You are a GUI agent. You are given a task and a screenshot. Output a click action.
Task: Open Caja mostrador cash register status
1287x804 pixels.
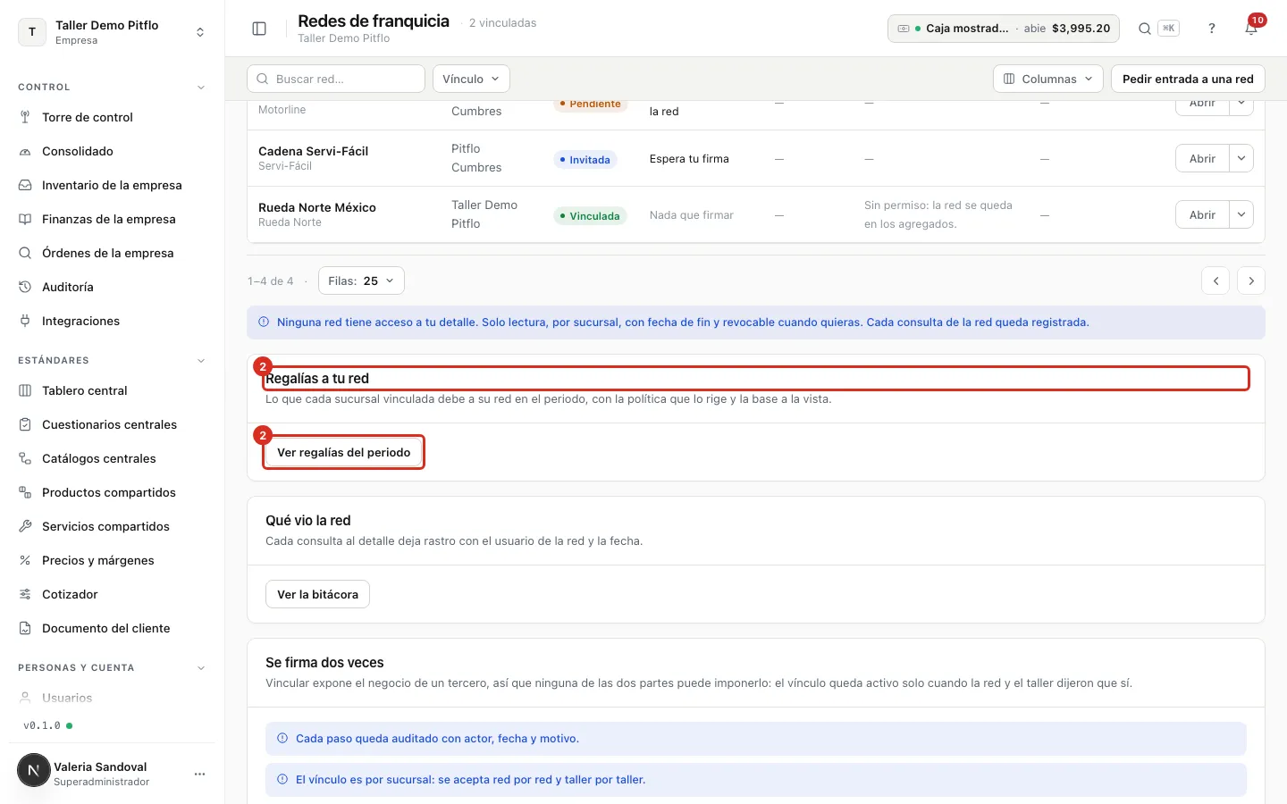click(x=1004, y=29)
